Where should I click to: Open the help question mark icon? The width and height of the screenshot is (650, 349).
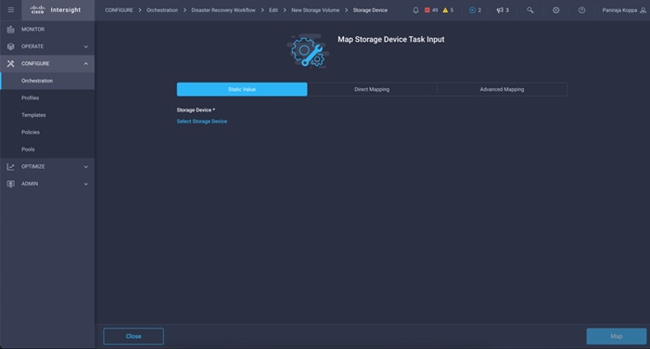[x=581, y=10]
